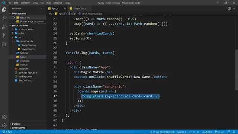Click the src breadcrumb segment

pyautogui.click(x=51, y=14)
